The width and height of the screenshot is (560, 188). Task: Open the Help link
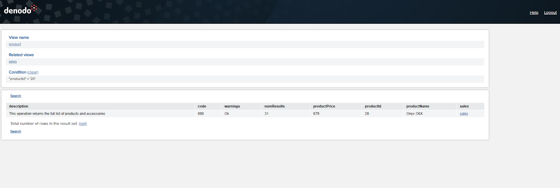point(534,13)
